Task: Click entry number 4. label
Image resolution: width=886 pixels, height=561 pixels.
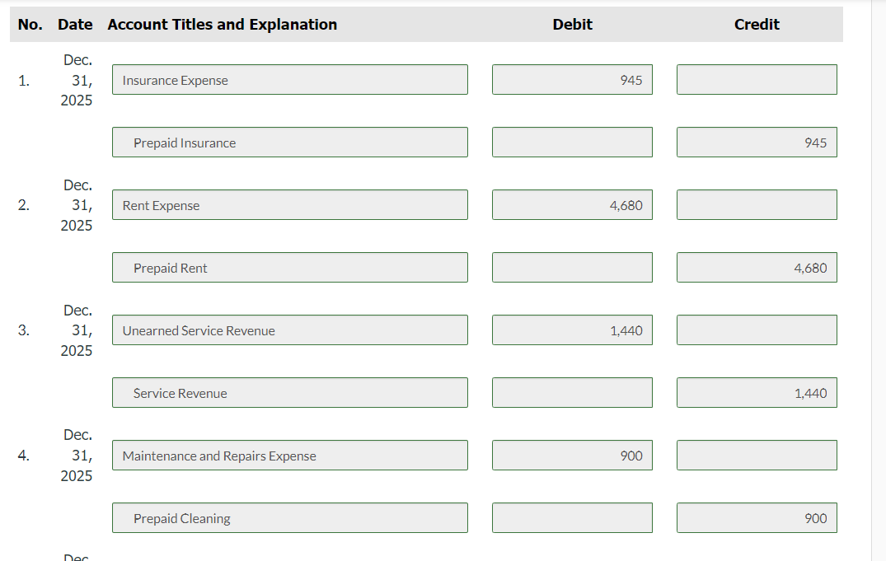Action: (x=24, y=456)
